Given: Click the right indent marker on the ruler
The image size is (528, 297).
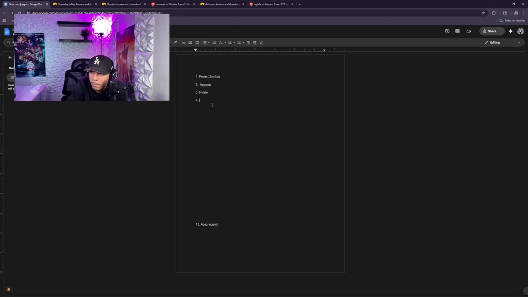Looking at the screenshot, I should (x=324, y=50).
